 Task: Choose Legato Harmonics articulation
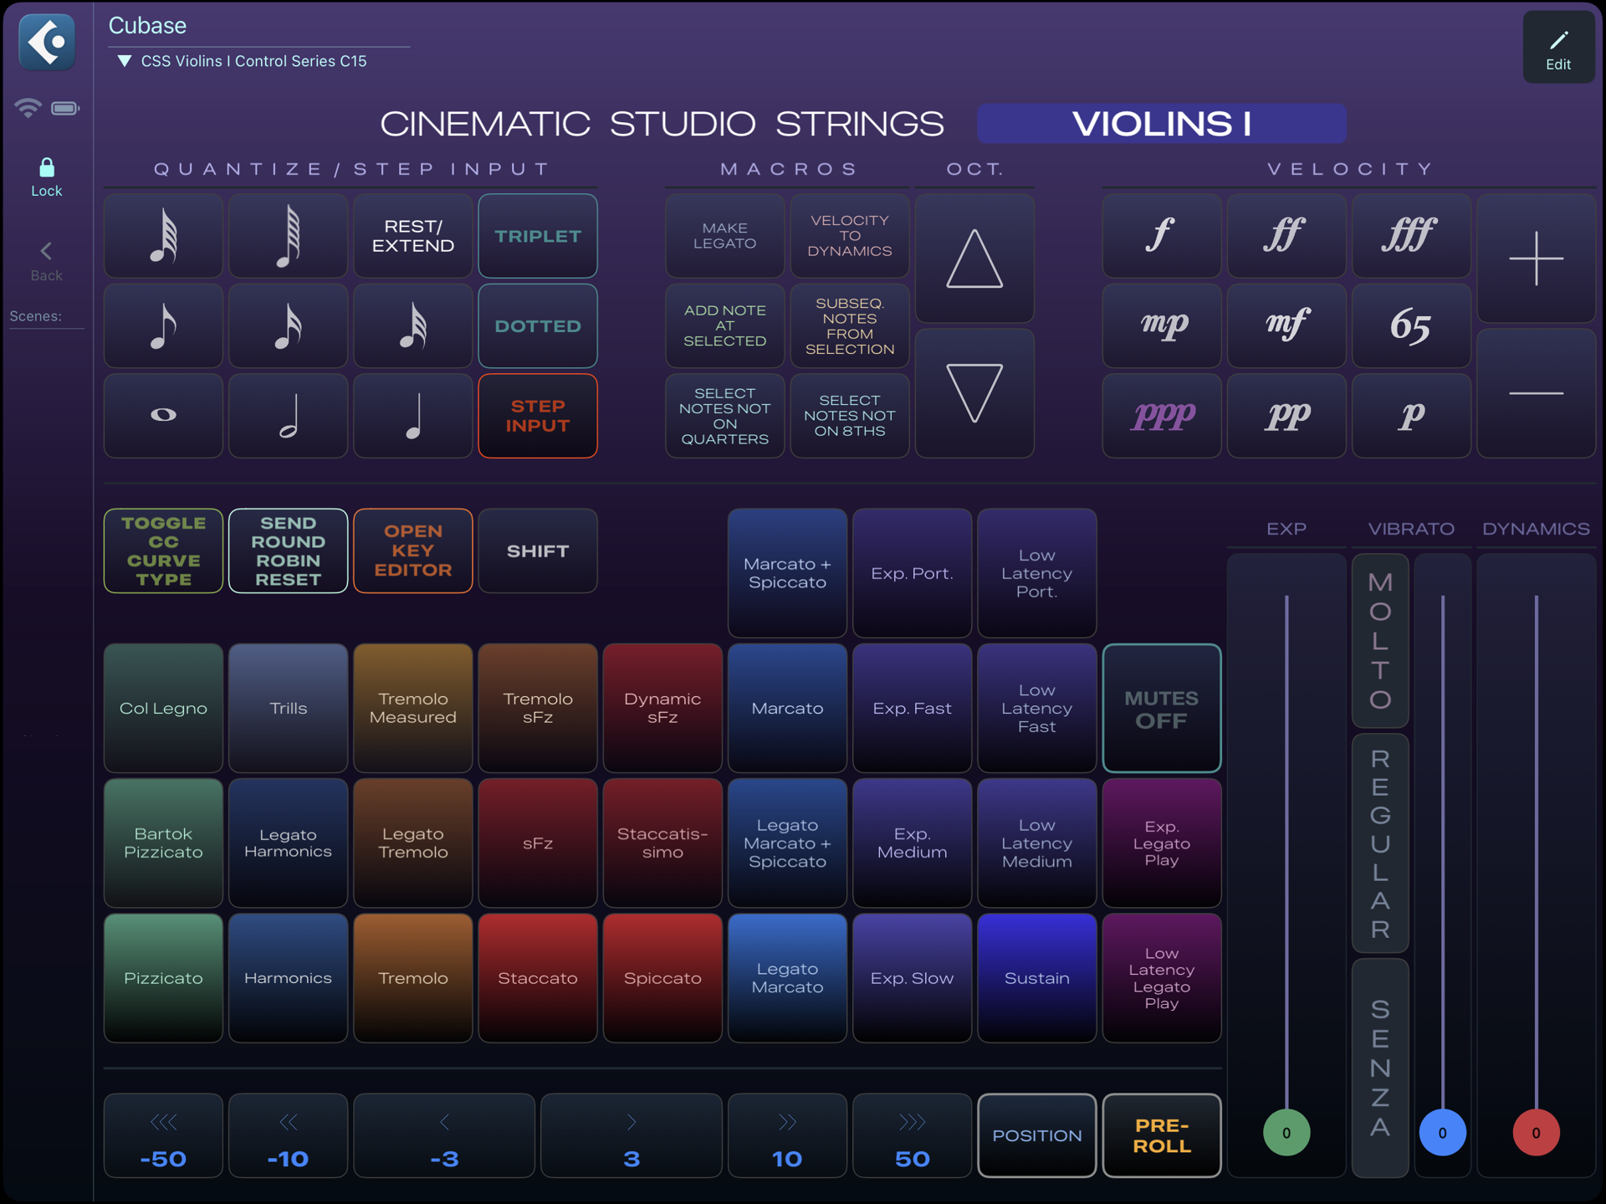point(288,843)
